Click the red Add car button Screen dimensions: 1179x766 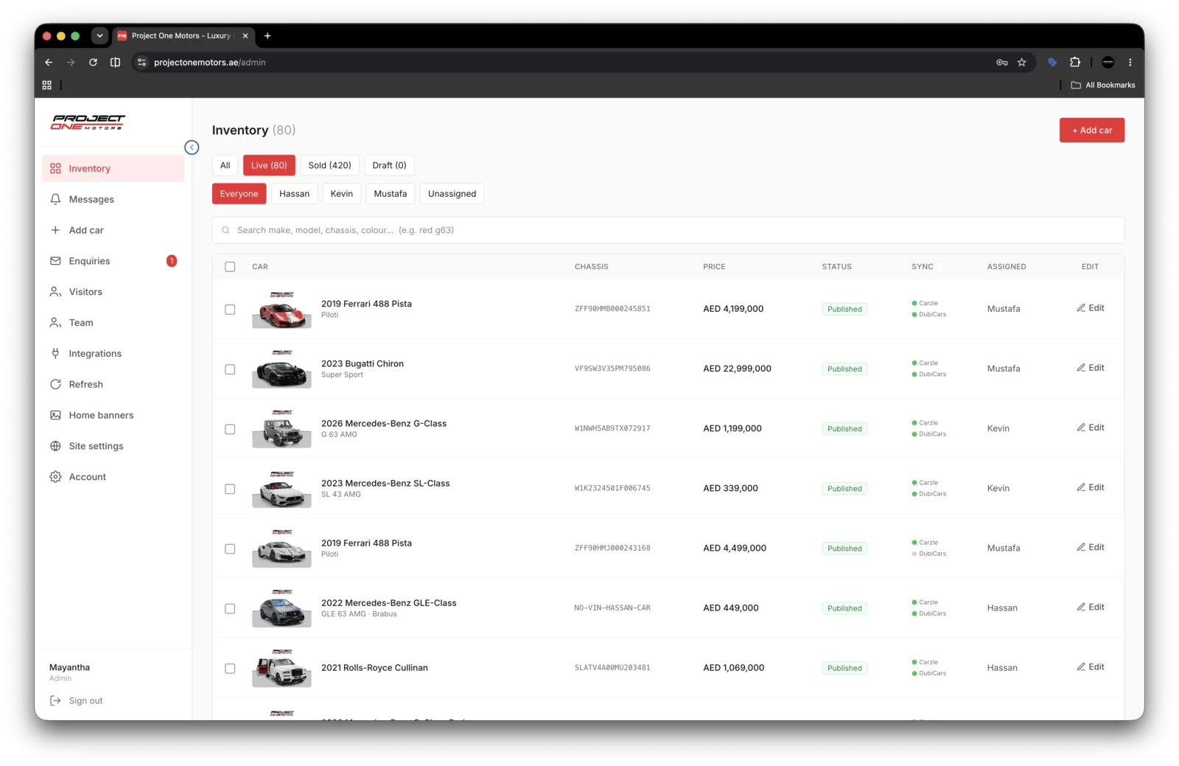coord(1092,130)
